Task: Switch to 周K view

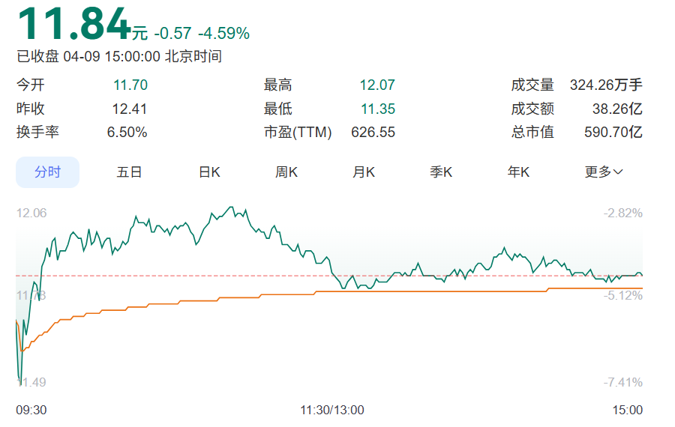Action: pos(286,172)
